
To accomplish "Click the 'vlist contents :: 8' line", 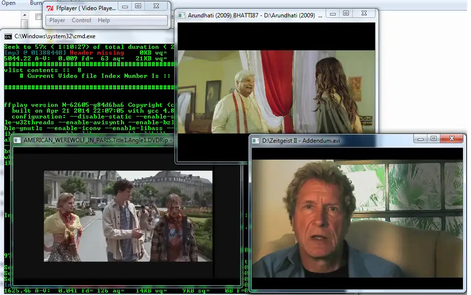I will coord(43,70).
